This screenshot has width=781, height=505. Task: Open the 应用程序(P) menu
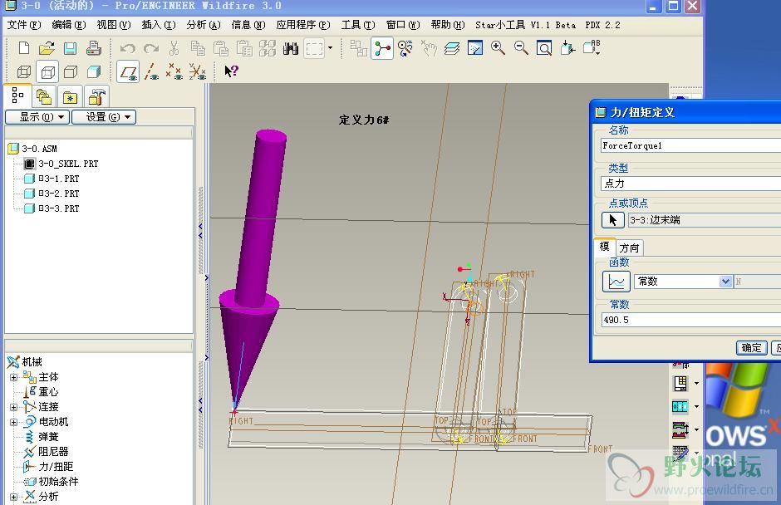(x=302, y=25)
